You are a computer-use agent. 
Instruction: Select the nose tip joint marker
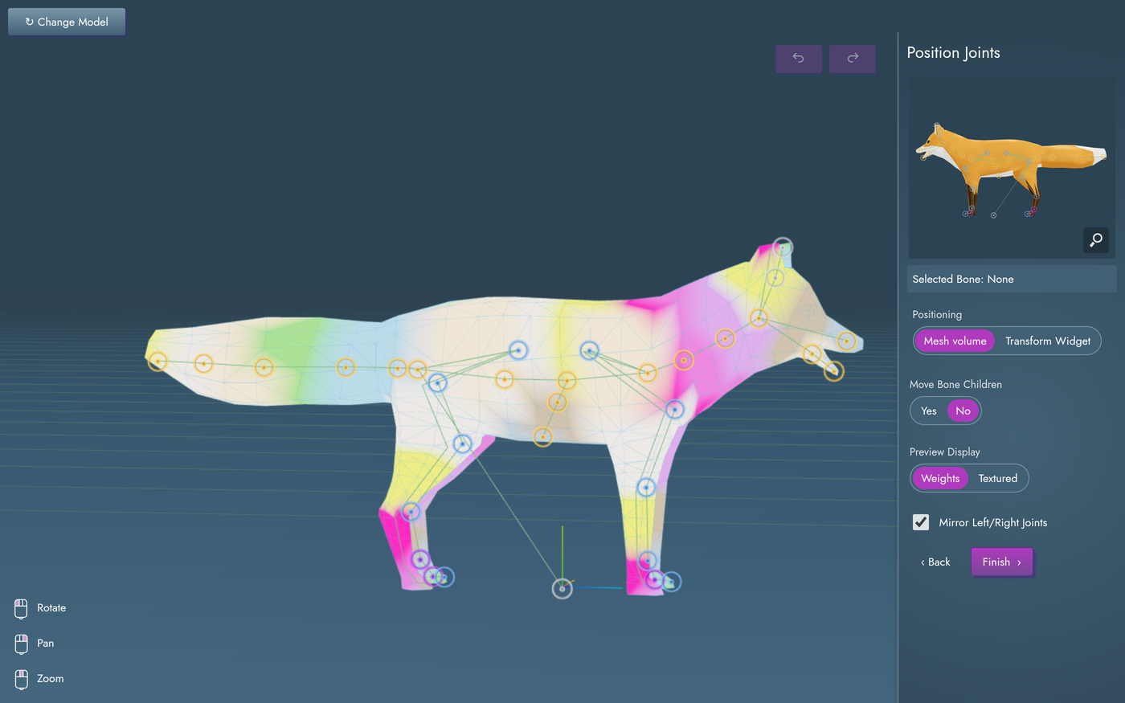point(847,341)
